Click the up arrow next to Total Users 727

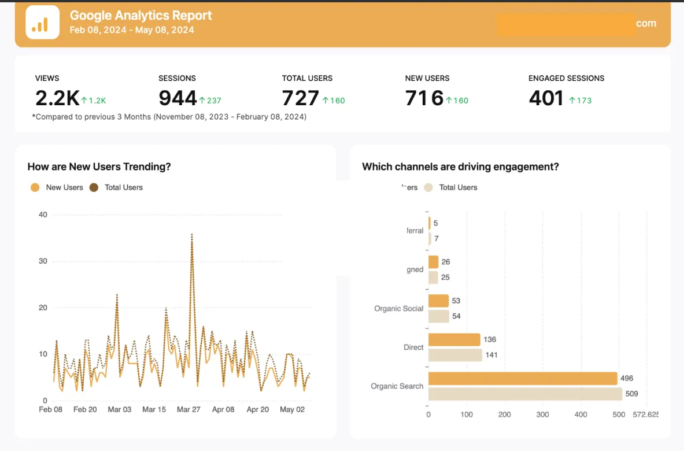coord(326,101)
